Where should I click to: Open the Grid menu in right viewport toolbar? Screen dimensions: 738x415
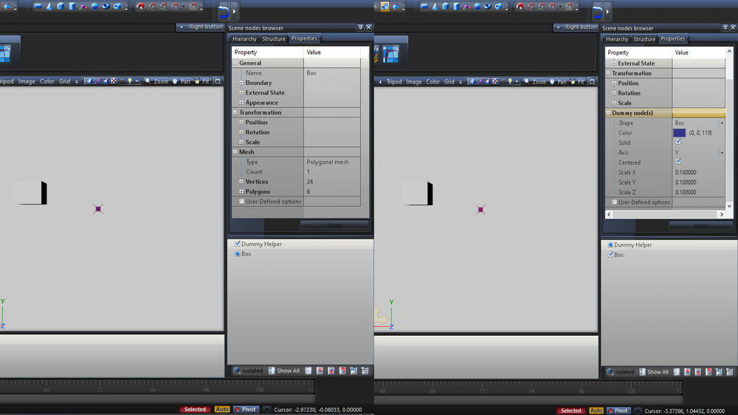click(x=449, y=82)
